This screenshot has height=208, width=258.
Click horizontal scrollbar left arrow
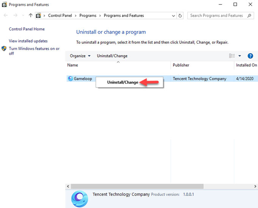point(68,186)
